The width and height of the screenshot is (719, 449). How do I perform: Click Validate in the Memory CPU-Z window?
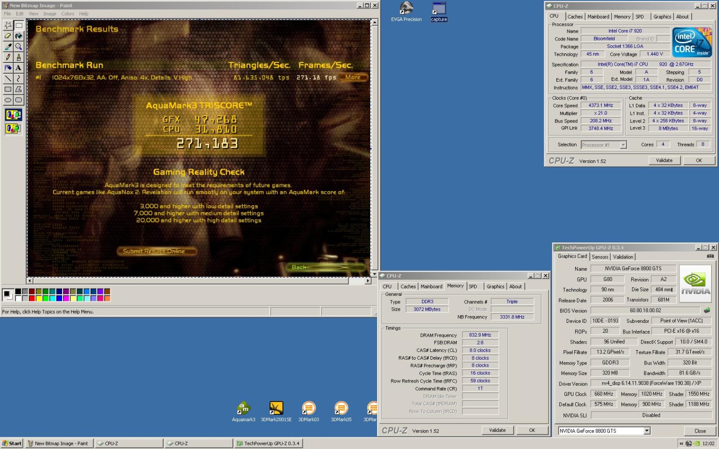pos(497,430)
